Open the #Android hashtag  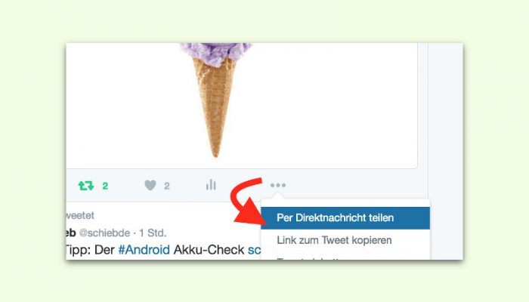click(144, 250)
